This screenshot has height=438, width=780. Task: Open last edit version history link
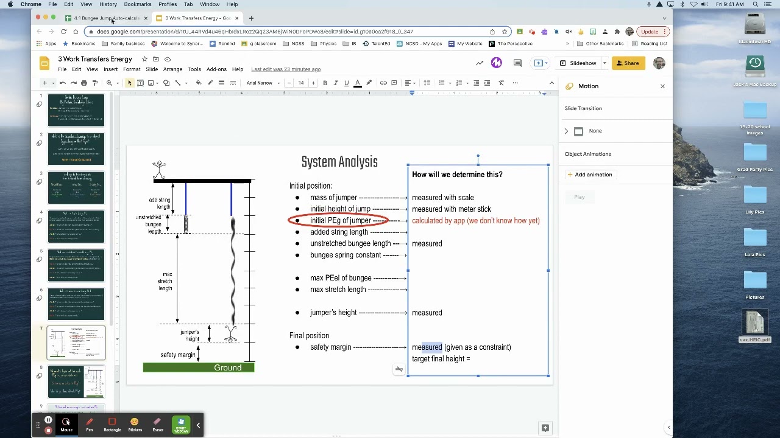point(286,69)
